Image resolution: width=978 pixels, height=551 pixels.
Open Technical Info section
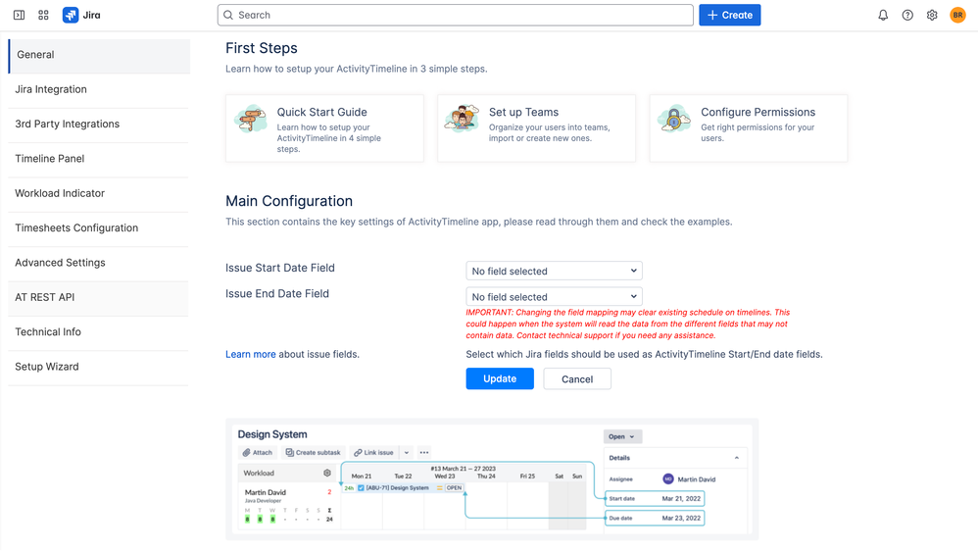pos(99,332)
